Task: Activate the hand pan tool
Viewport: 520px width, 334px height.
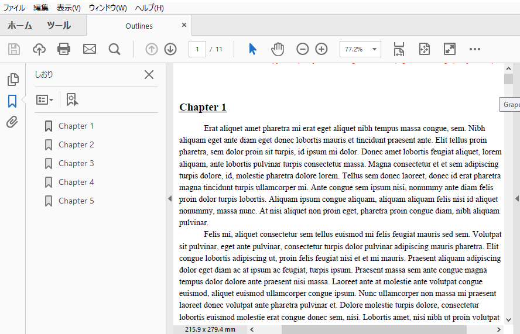Action: click(278, 49)
